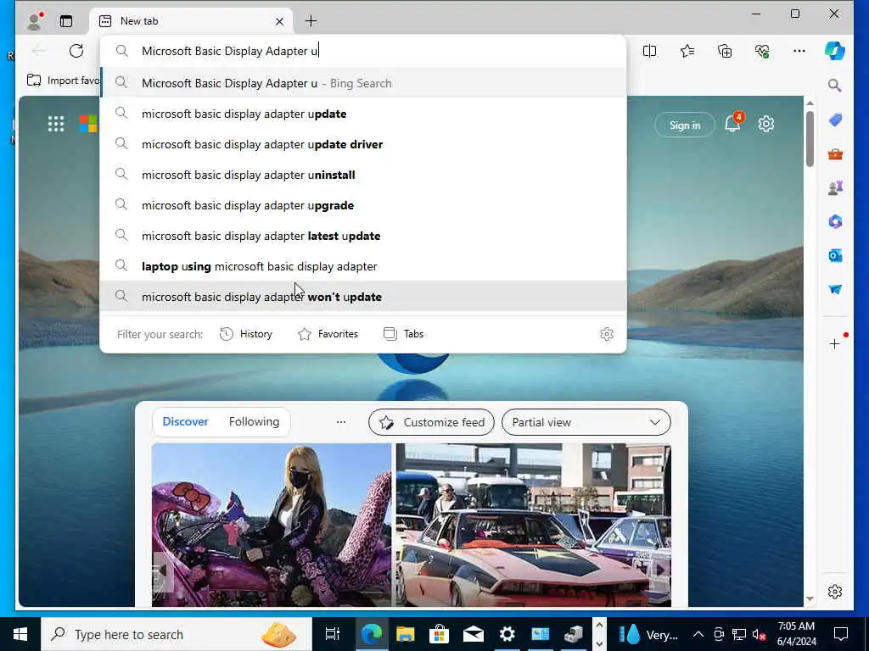Open the taskbar clock showing 7:05 AM
The height and width of the screenshot is (651, 869).
tap(796, 634)
